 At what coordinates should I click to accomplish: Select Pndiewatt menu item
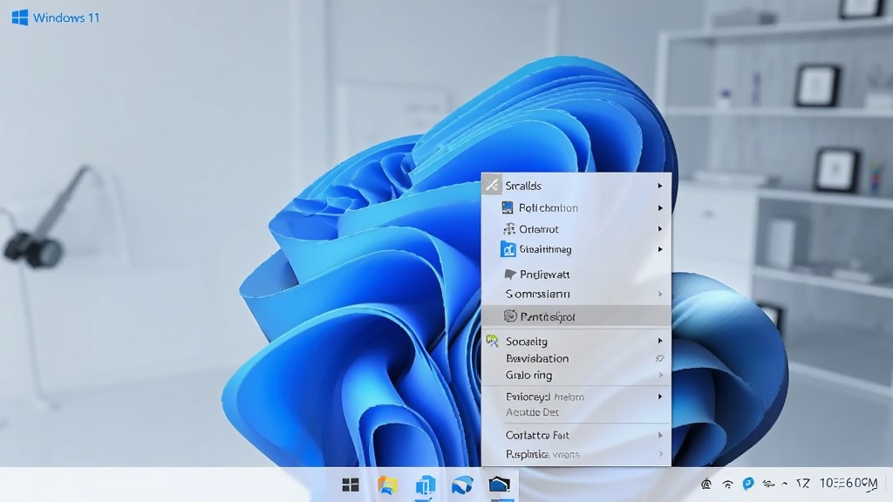pyautogui.click(x=576, y=275)
